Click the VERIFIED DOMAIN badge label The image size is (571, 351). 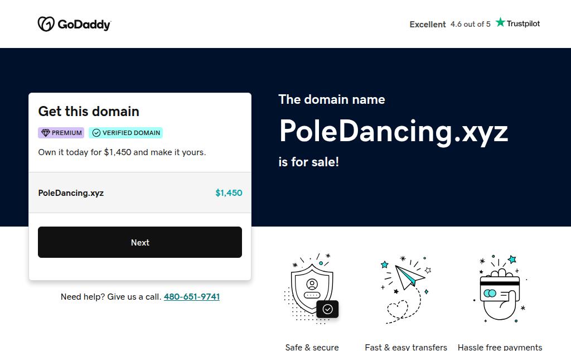click(132, 133)
